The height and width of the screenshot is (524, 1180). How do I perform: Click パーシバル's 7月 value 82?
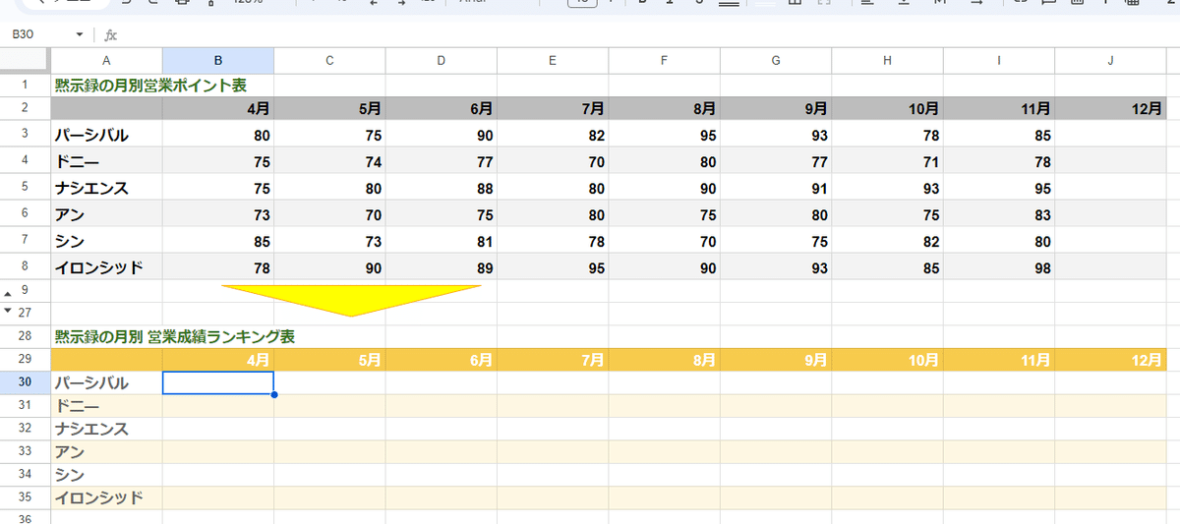point(553,135)
